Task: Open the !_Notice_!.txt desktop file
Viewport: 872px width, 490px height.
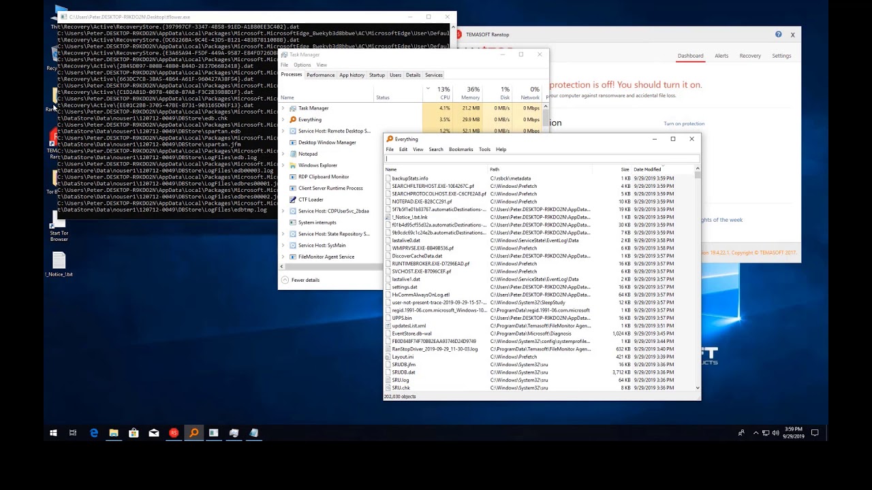Action: (x=59, y=265)
